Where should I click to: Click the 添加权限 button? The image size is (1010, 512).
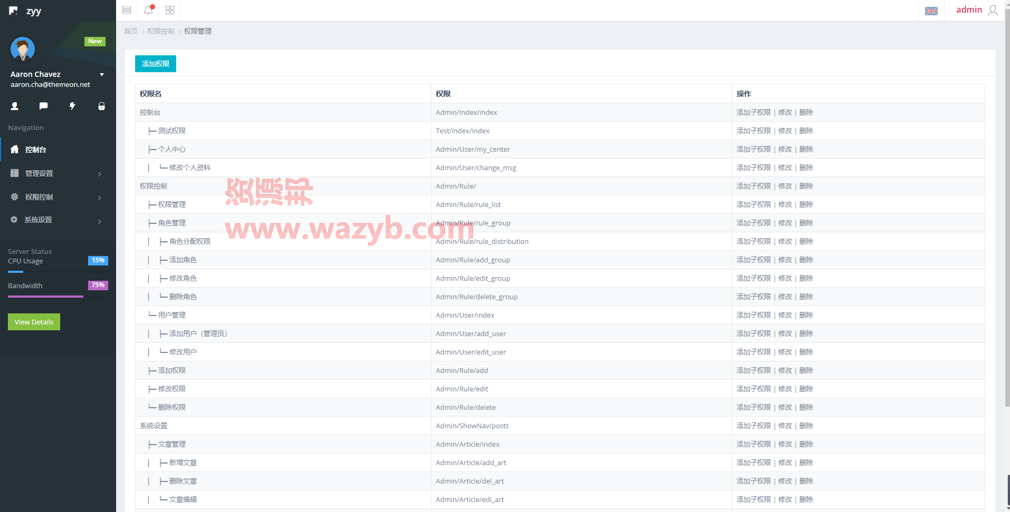pos(156,64)
